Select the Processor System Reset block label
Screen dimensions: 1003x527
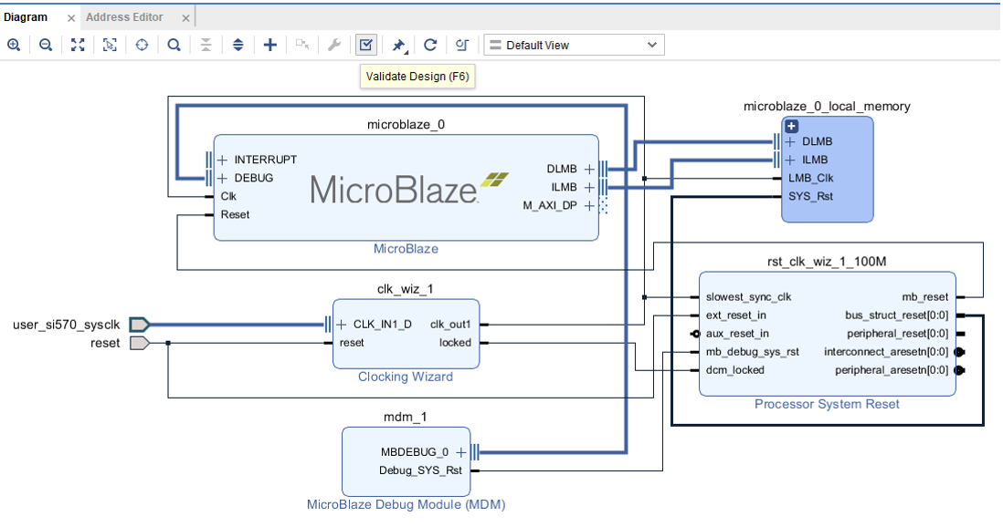point(827,404)
